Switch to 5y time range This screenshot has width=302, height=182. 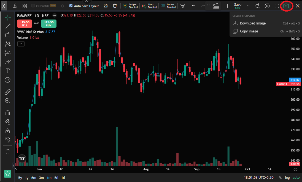coord(20,178)
